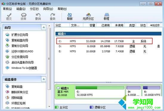
Task: Sort by the 类型 column header
Action: click(x=131, y=25)
